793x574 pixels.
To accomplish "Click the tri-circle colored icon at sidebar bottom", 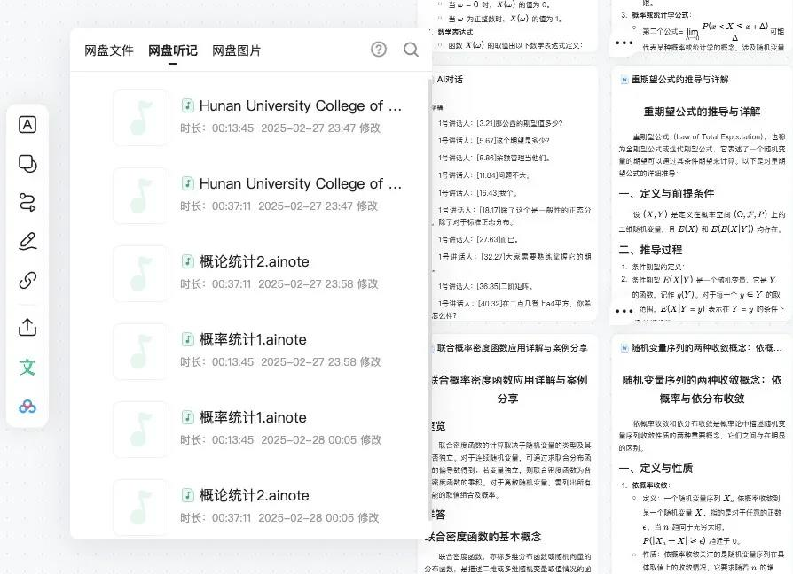I will tap(27, 406).
